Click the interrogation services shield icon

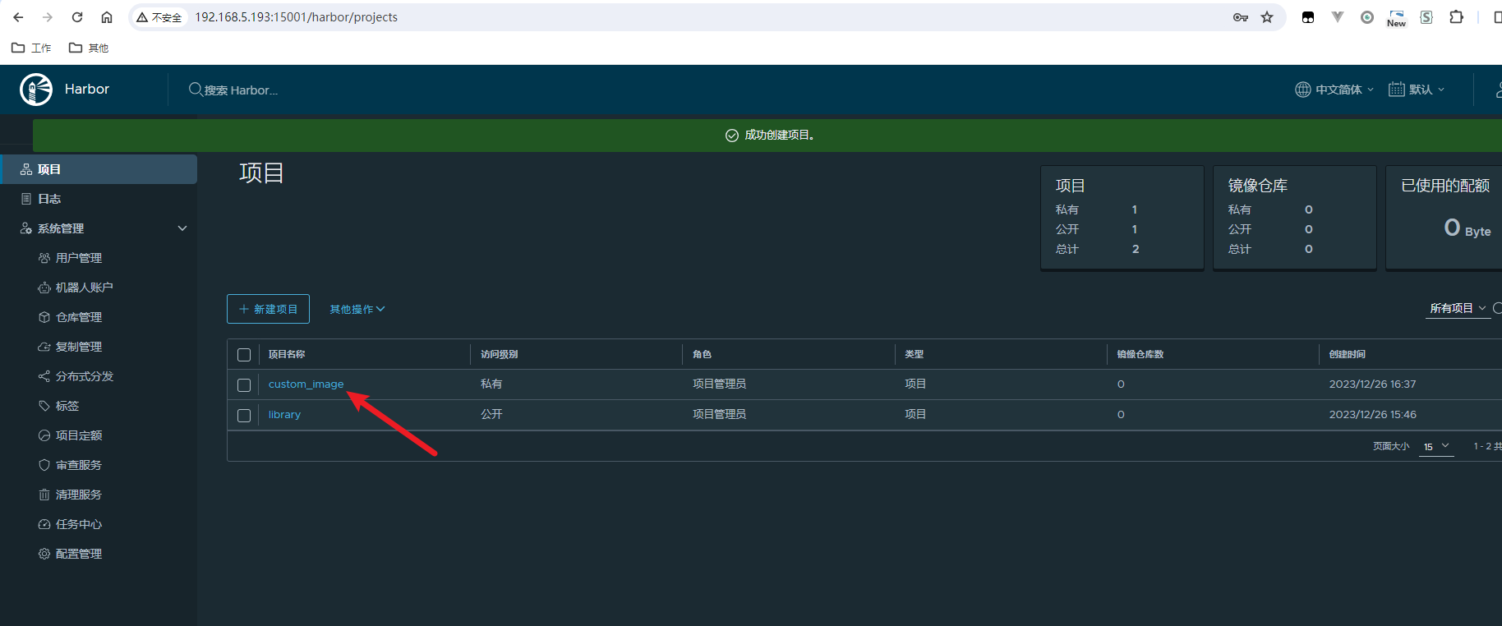[44, 465]
